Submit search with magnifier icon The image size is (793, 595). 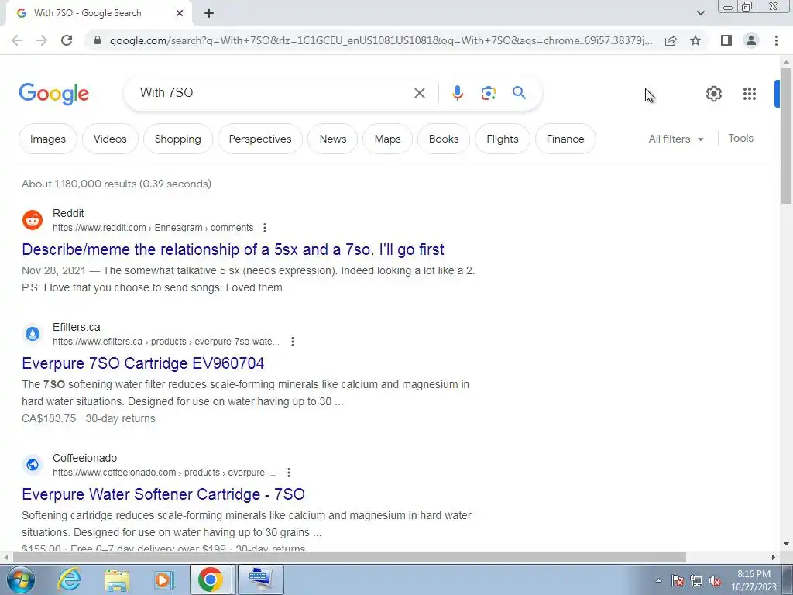pyautogui.click(x=519, y=93)
